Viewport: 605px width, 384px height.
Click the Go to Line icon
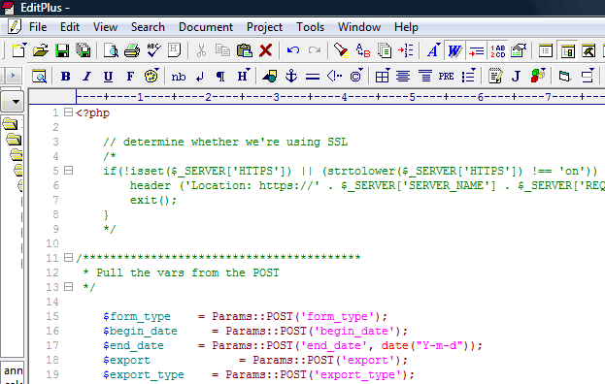click(406, 50)
